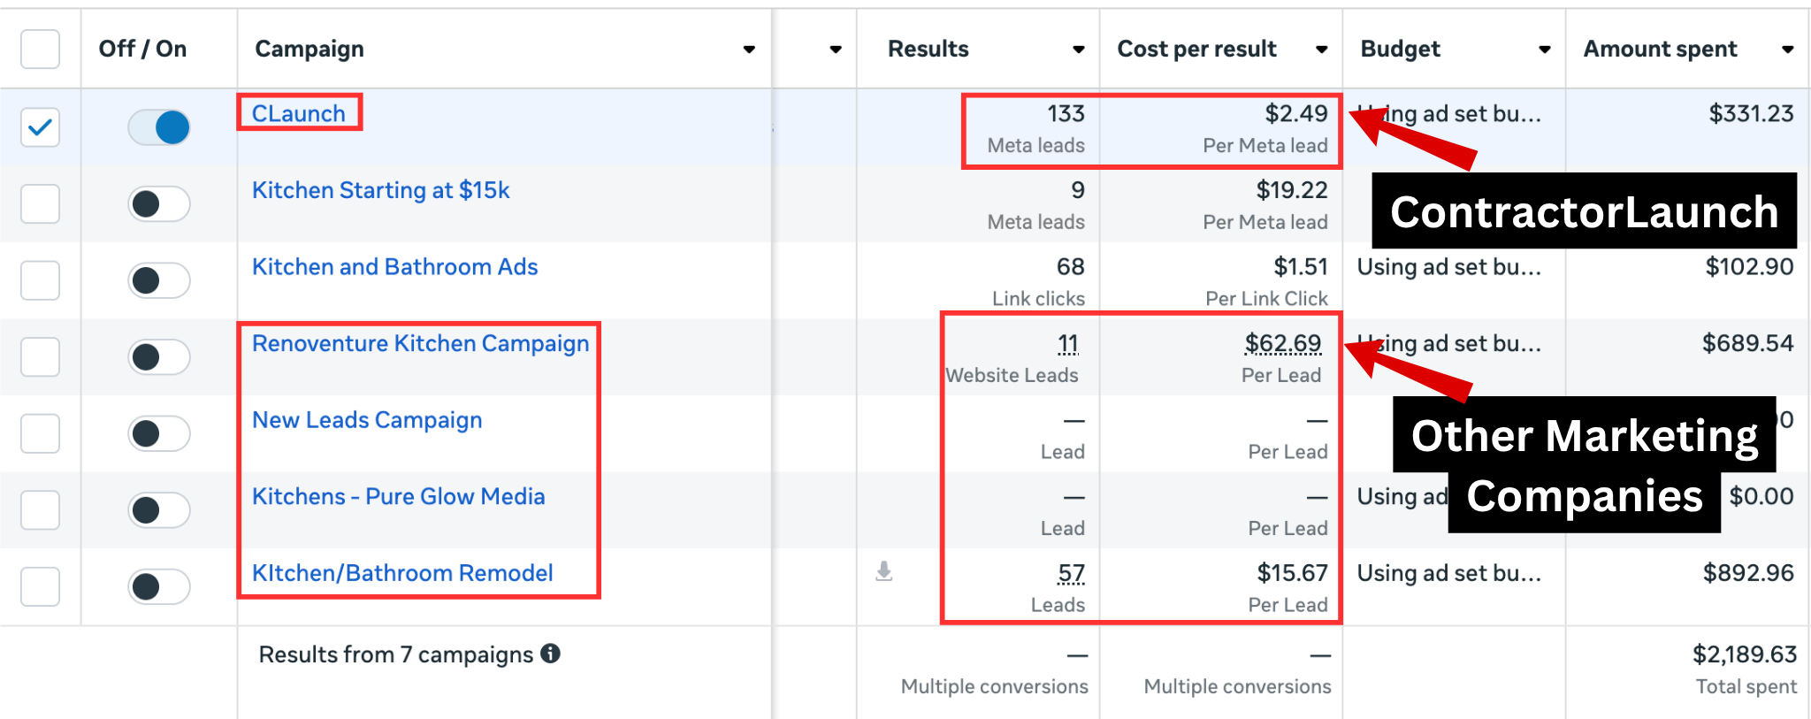Click the download icon in Kitchen/Bathroom Remodel row

[x=883, y=571]
